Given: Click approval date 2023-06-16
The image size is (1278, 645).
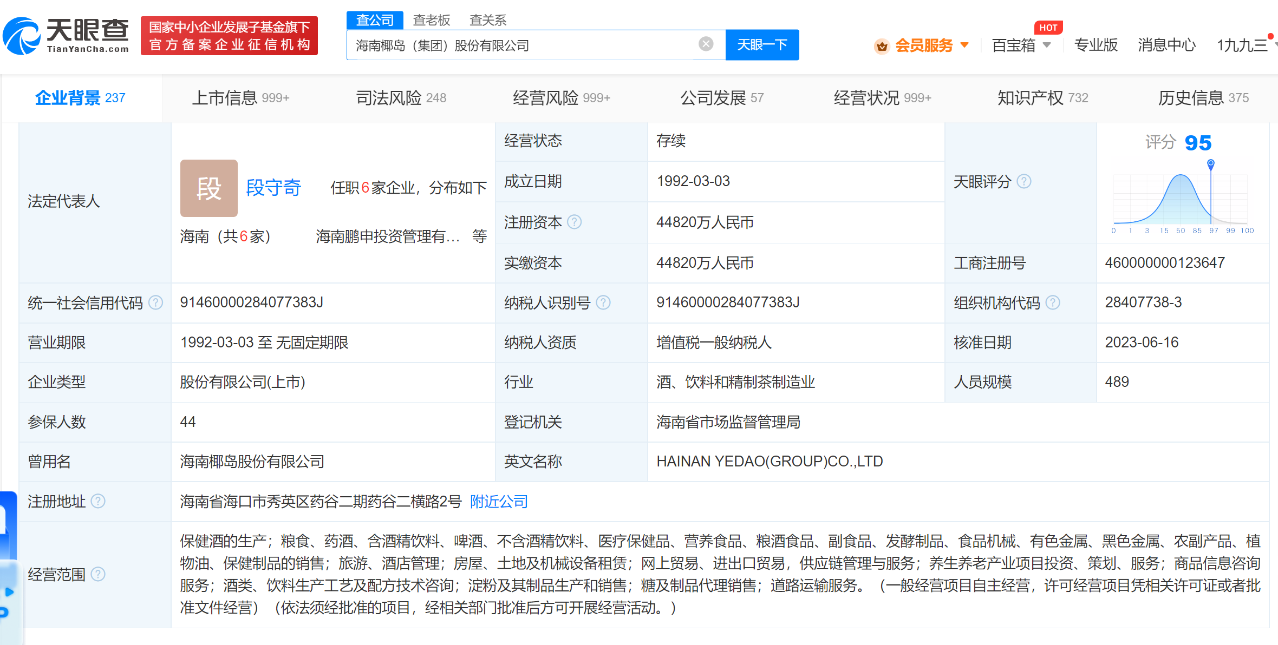Looking at the screenshot, I should pyautogui.click(x=1142, y=343).
